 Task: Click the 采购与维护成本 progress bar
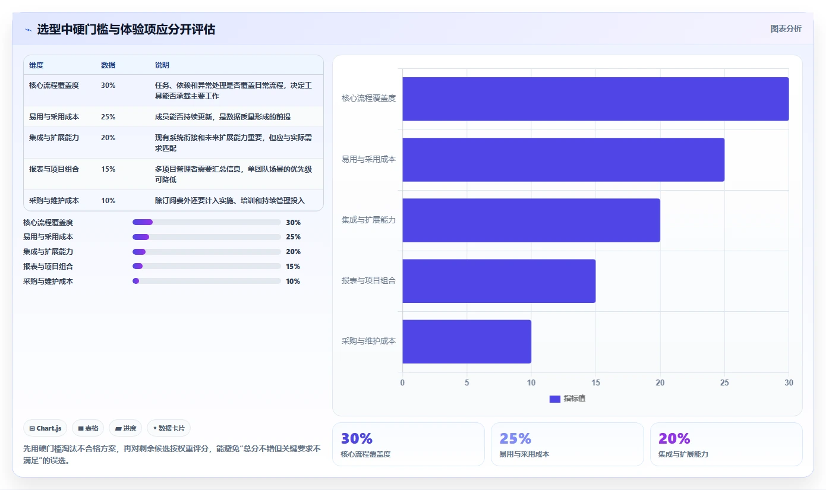click(207, 281)
